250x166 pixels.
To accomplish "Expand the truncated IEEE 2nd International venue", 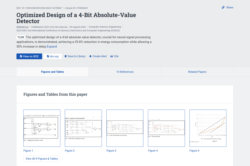I will click(x=56, y=27).
